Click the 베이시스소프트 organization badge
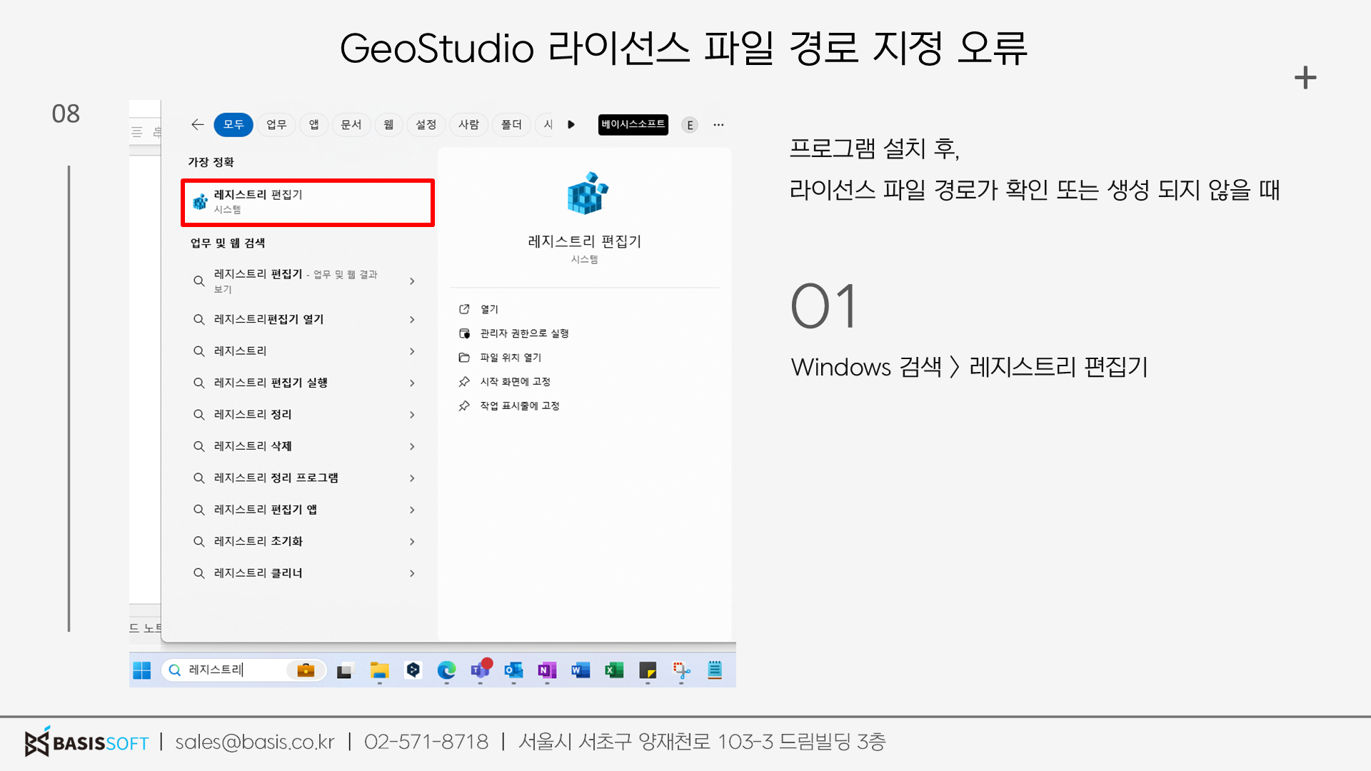The width and height of the screenshot is (1371, 771). tap(633, 124)
